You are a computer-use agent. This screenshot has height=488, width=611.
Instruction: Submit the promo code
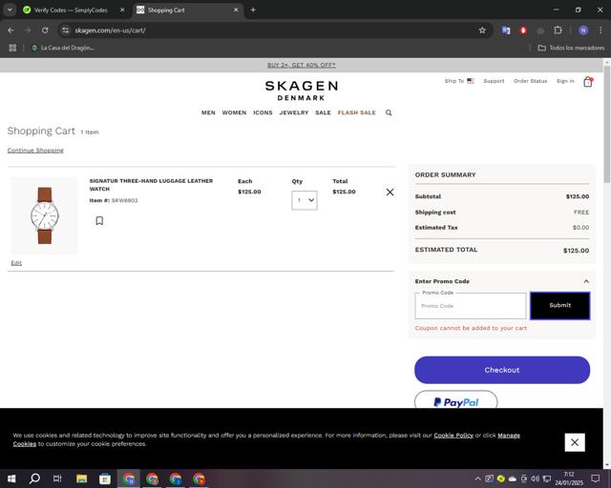click(x=560, y=306)
